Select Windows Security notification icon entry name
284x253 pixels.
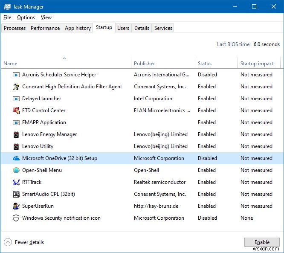(61, 218)
